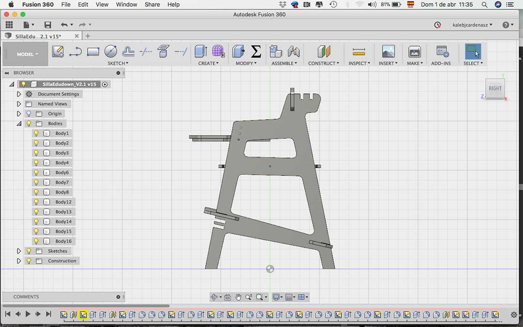Collapse the Bodies folder in browser
The image size is (523, 327).
pos(19,124)
